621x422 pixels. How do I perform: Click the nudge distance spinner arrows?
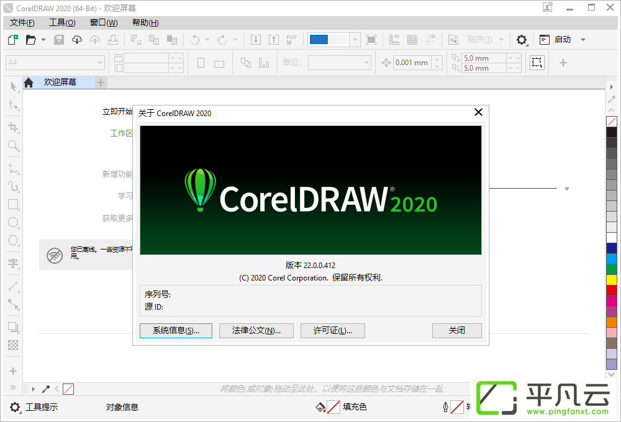coord(437,63)
